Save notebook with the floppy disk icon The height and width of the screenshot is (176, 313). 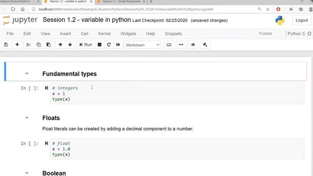click(6, 44)
